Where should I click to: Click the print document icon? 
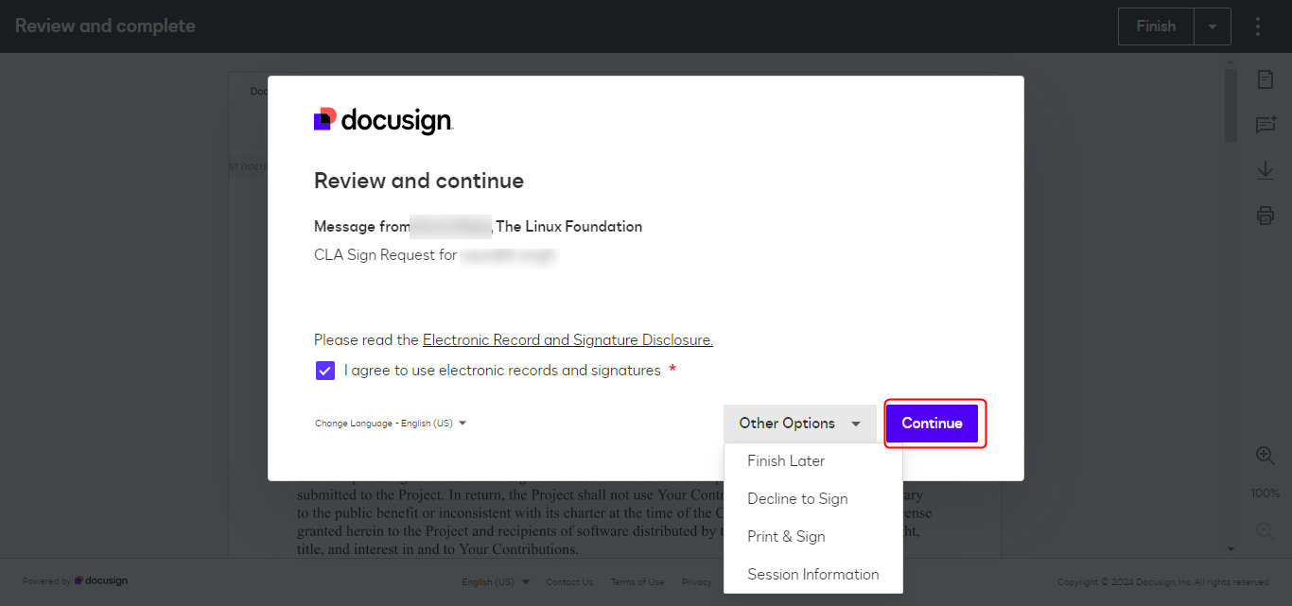(x=1265, y=216)
